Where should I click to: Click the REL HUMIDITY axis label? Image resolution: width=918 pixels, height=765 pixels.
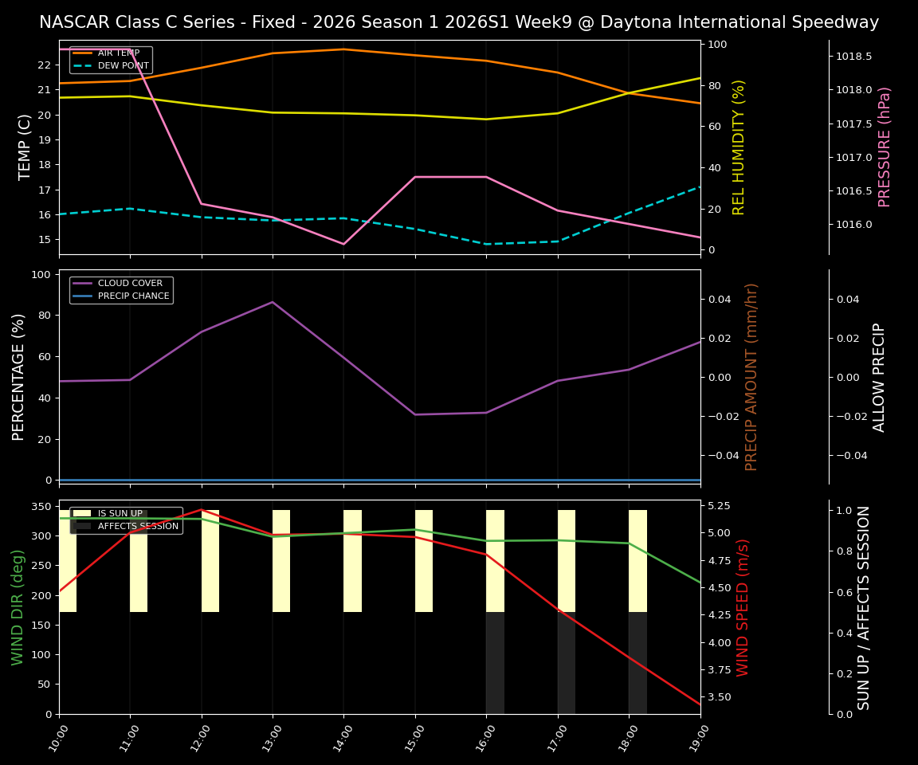[x=736, y=146]
